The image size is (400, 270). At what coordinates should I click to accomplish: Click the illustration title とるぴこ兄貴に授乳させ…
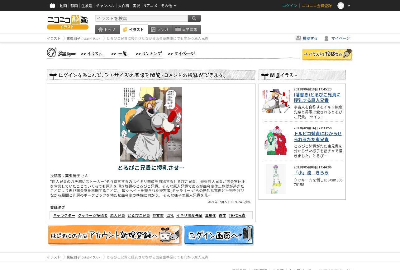pyautogui.click(x=151, y=168)
